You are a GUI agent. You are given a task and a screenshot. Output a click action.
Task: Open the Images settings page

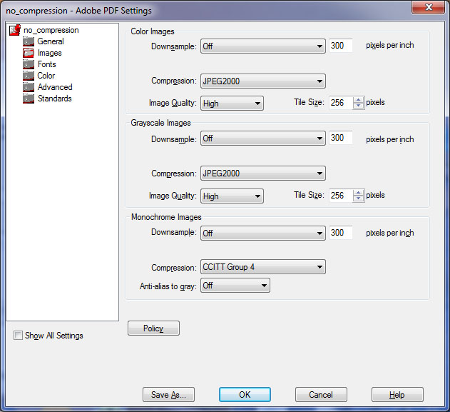pyautogui.click(x=50, y=53)
